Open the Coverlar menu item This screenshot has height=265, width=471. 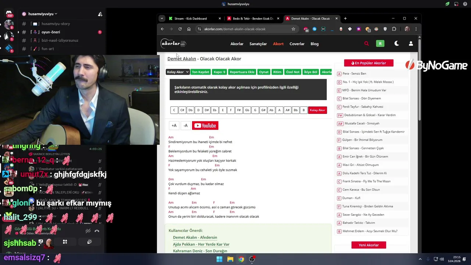click(x=297, y=44)
